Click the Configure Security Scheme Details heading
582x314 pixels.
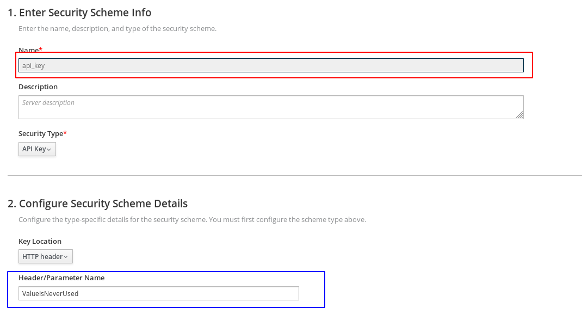pyautogui.click(x=98, y=204)
